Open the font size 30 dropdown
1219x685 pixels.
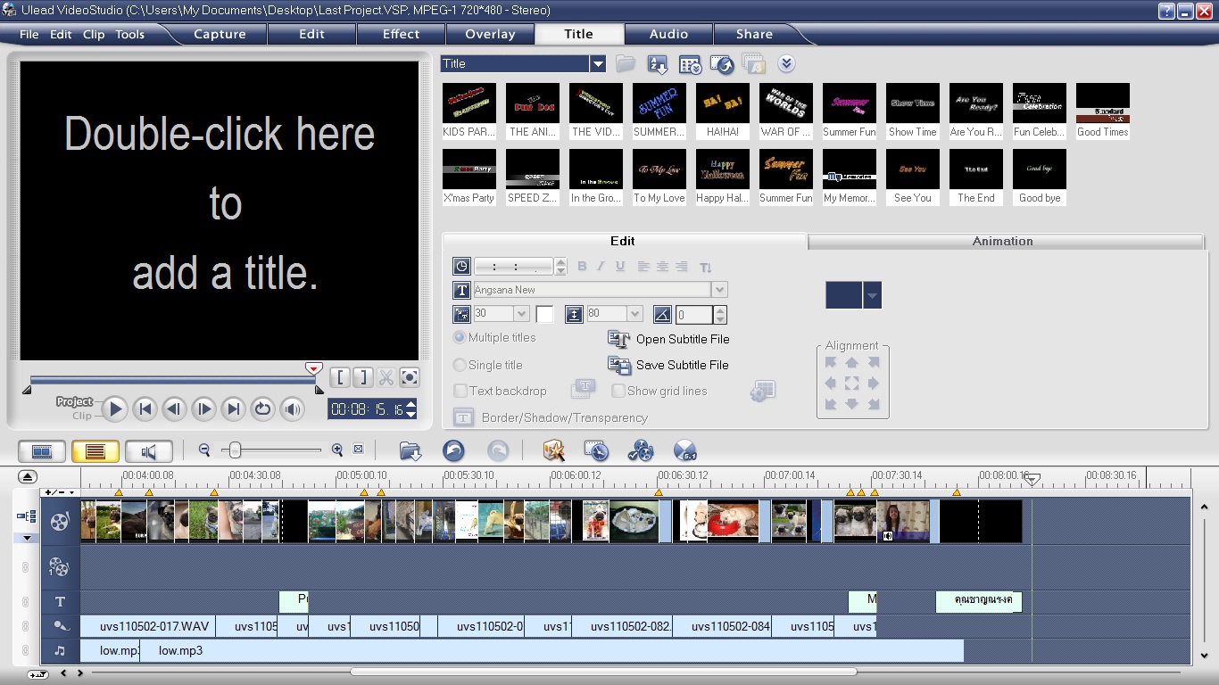pyautogui.click(x=521, y=314)
